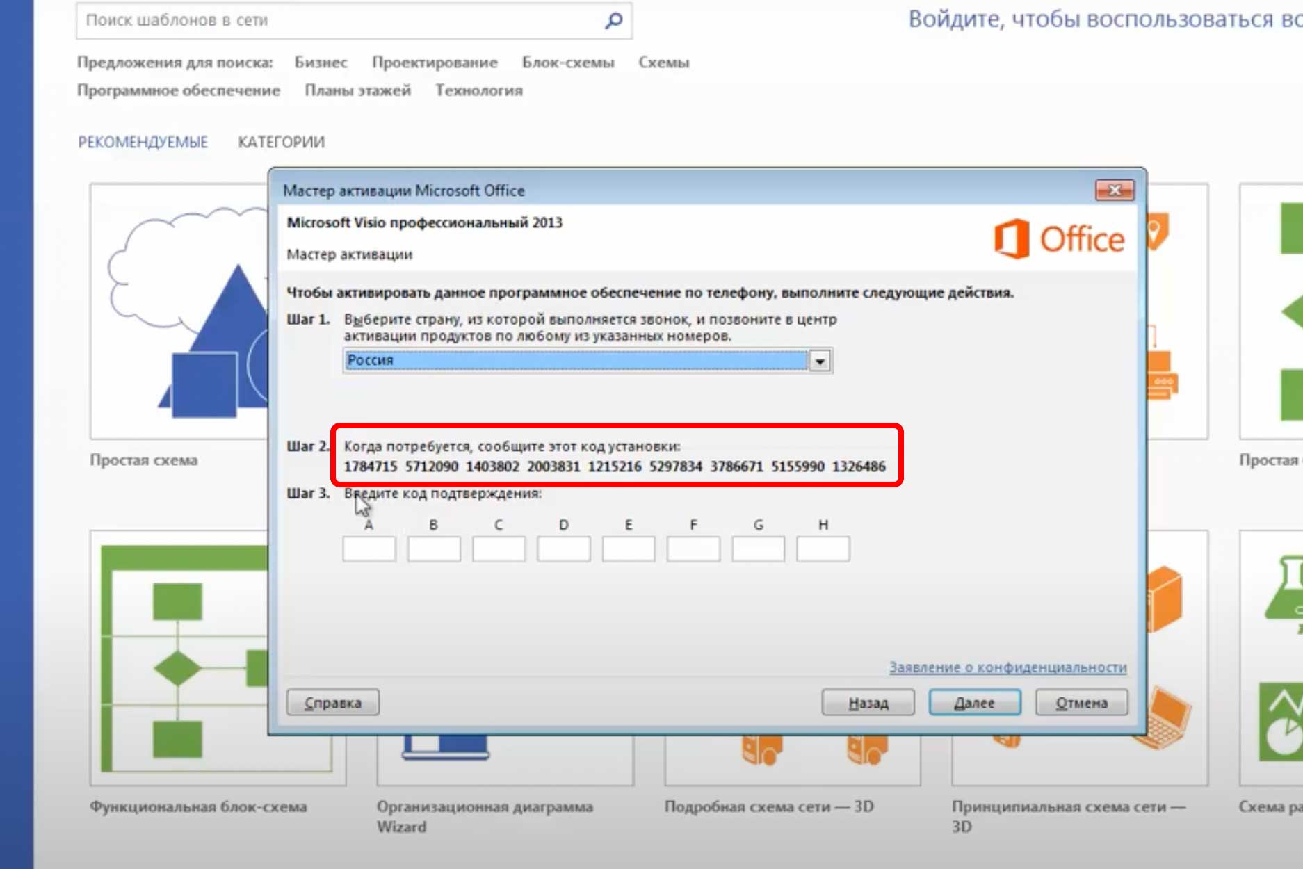Open the country dropdown arrow showing Россия
The height and width of the screenshot is (869, 1303).
(820, 361)
